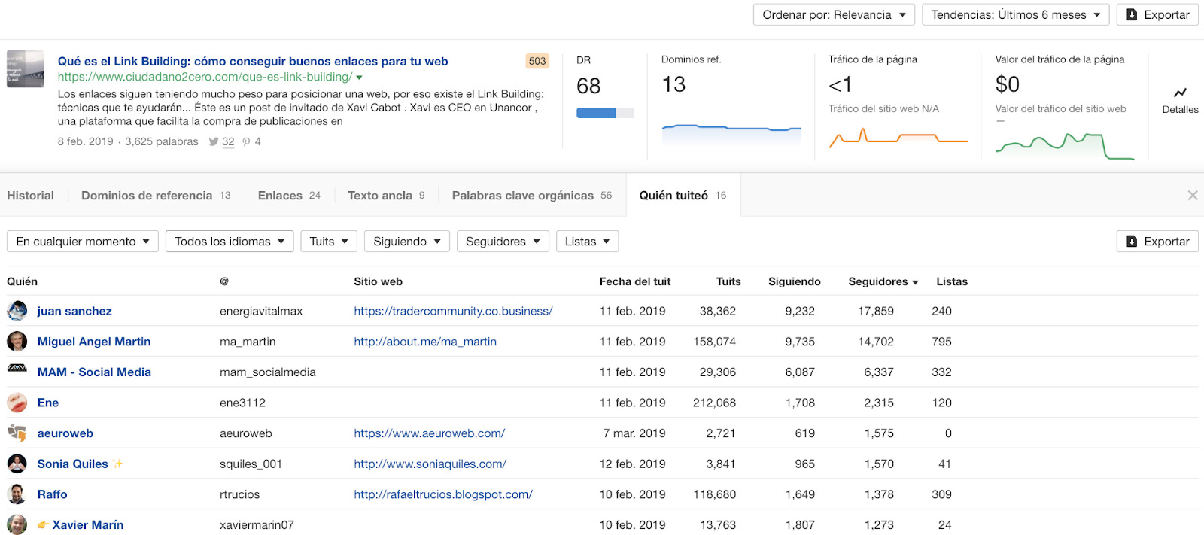Expand the article URL dropdown arrow

coord(360,78)
